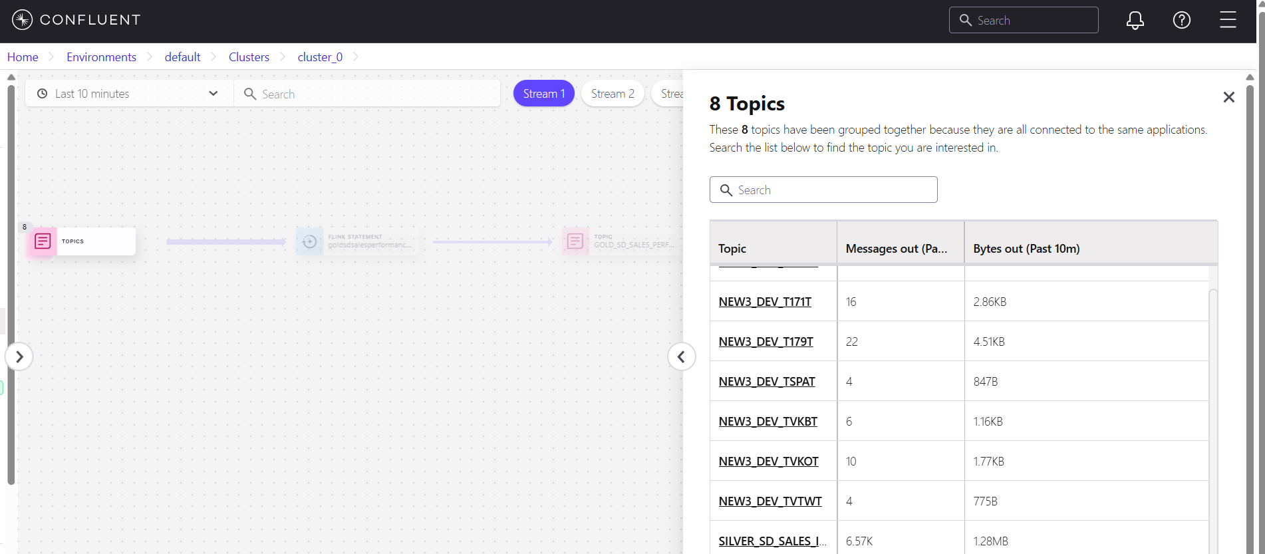Click the pink Topics group node icon
This screenshot has width=1265, height=554.
43,241
